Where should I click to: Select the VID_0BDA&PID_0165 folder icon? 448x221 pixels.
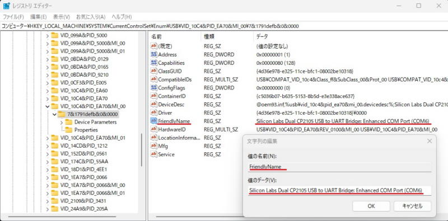point(54,67)
